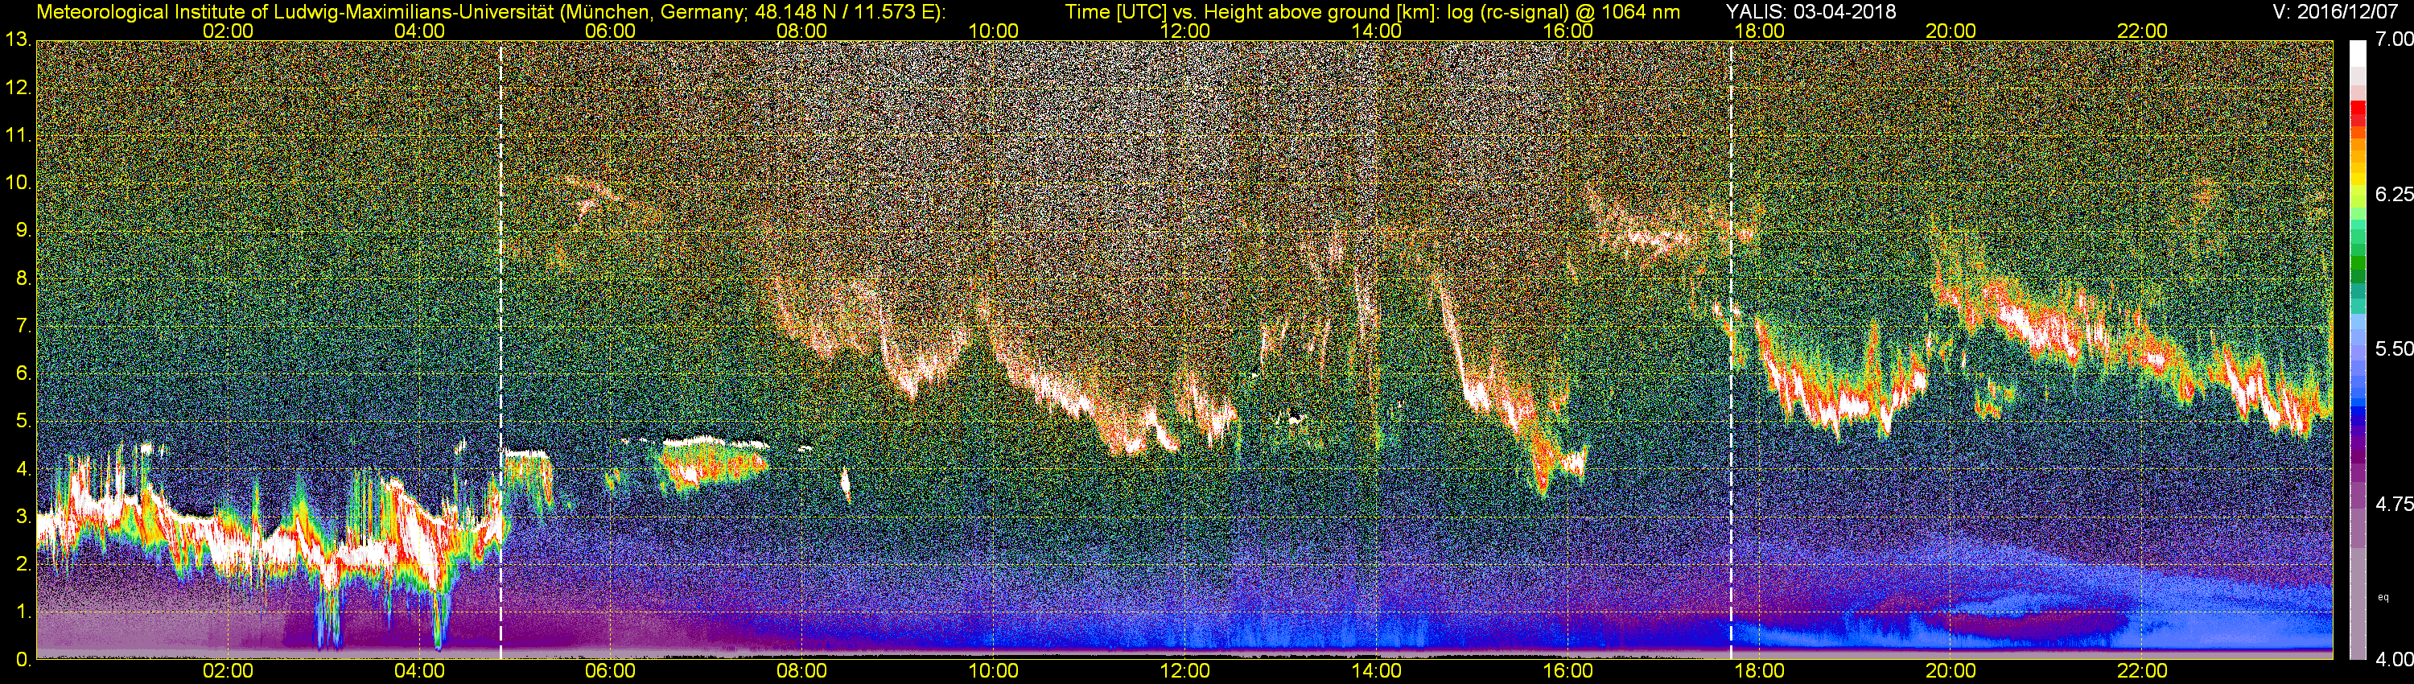Screen dimensions: 2414x684
Task: Click the 02:00 label on the bottom time axis
Action: (x=228, y=671)
